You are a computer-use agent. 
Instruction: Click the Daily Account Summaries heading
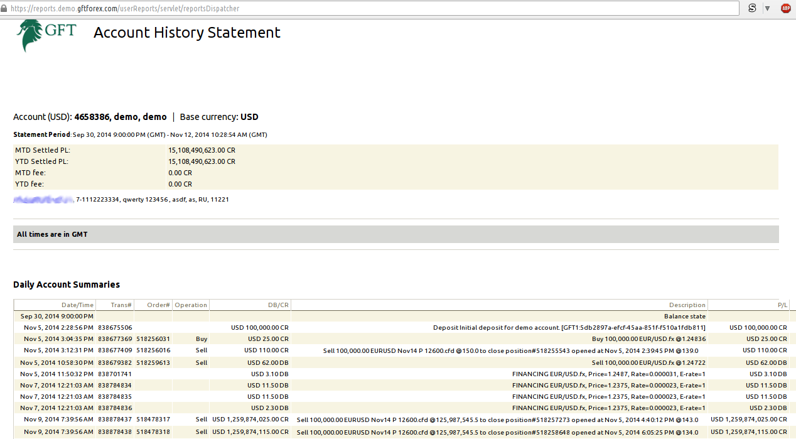click(x=67, y=285)
